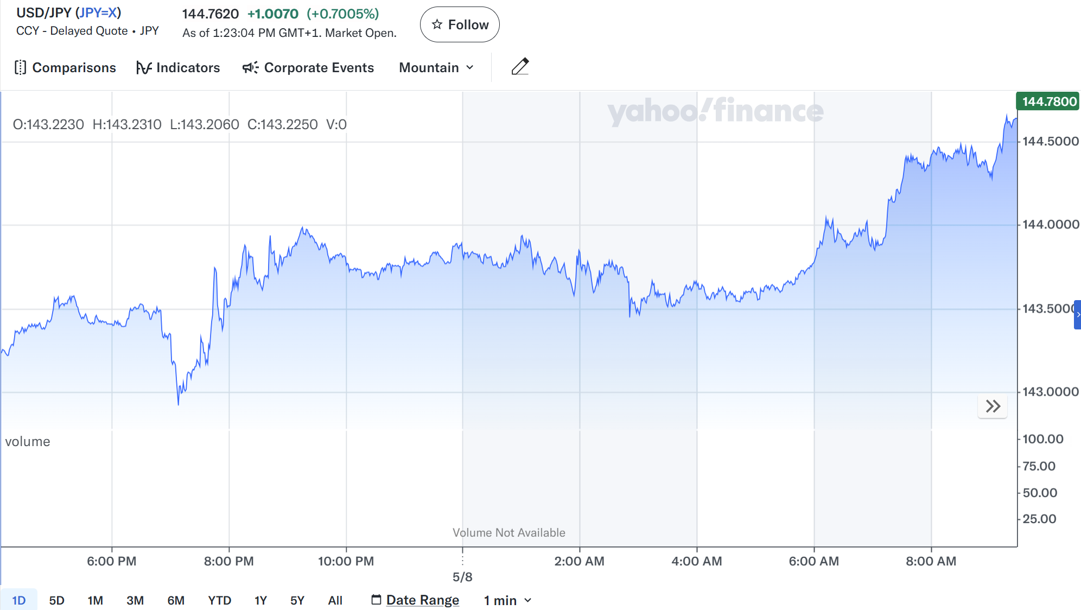Click the 144.5000 price axis label

pyautogui.click(x=1051, y=141)
